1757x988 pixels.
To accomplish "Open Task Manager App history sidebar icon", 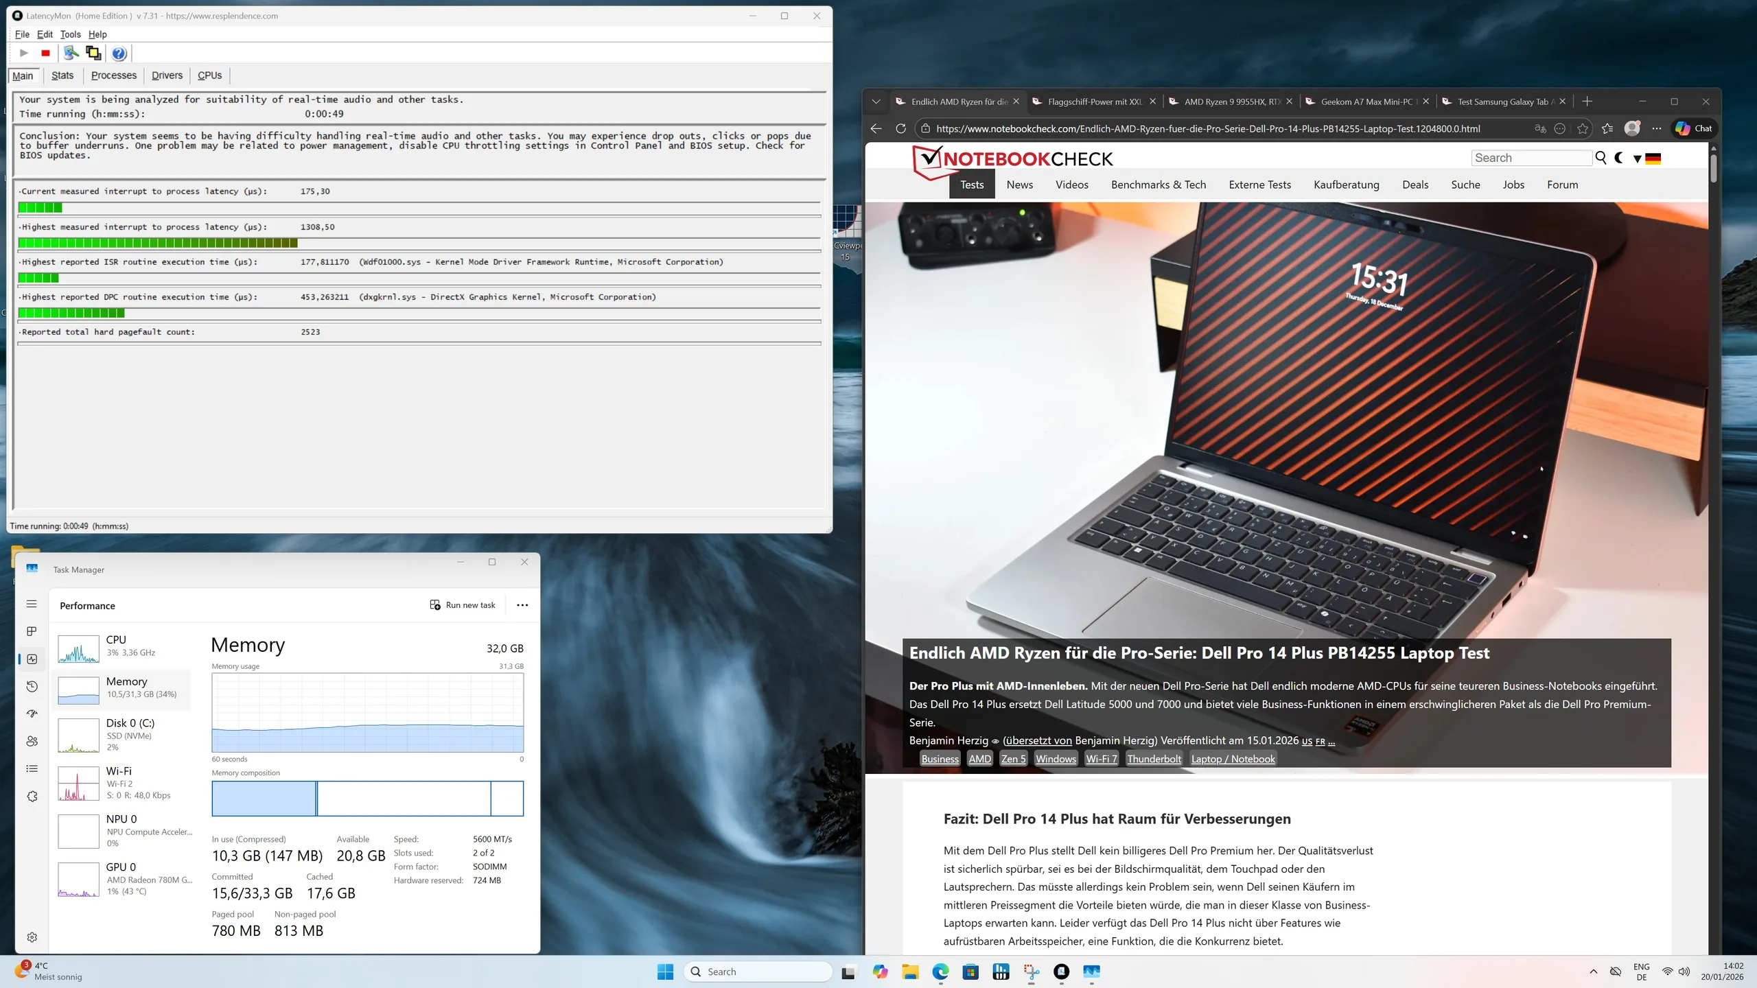I will point(32,687).
